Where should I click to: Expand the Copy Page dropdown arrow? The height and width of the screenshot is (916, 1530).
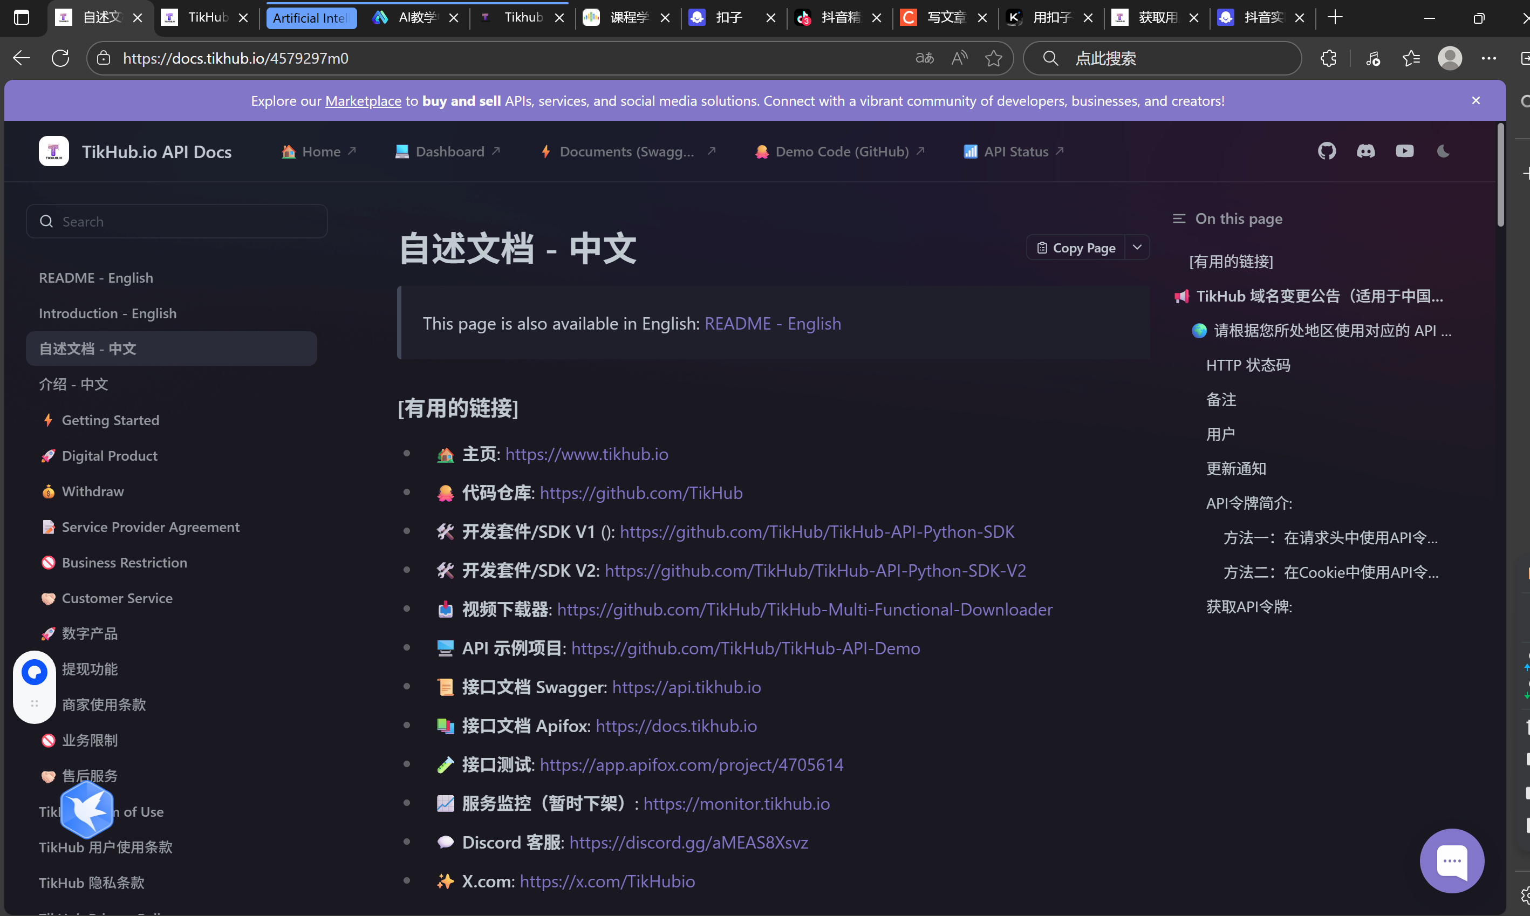point(1137,248)
